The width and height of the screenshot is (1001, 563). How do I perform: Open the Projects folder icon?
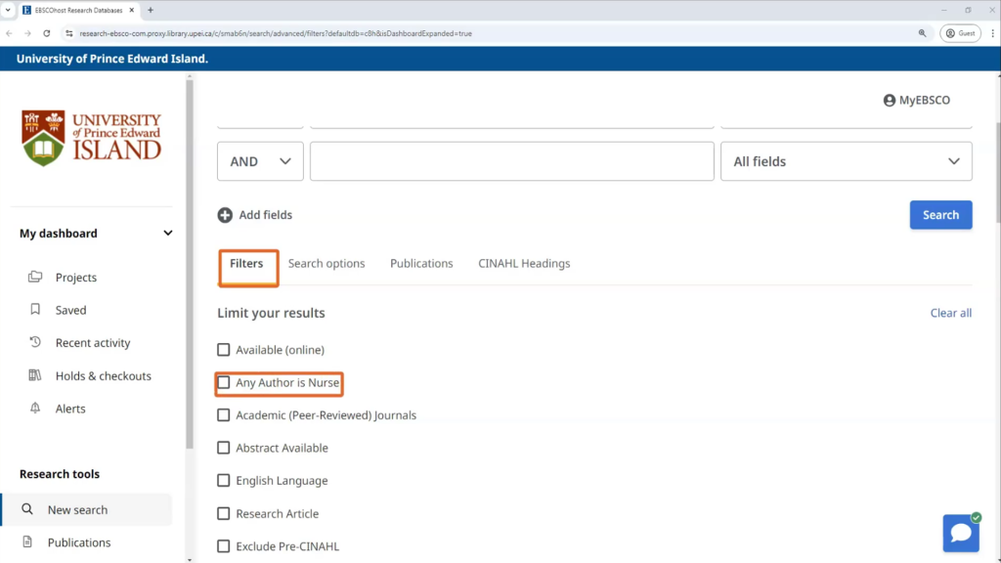35,278
